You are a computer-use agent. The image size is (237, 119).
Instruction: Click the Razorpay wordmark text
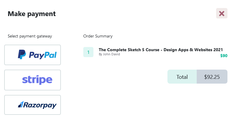pyautogui.click(x=40, y=105)
